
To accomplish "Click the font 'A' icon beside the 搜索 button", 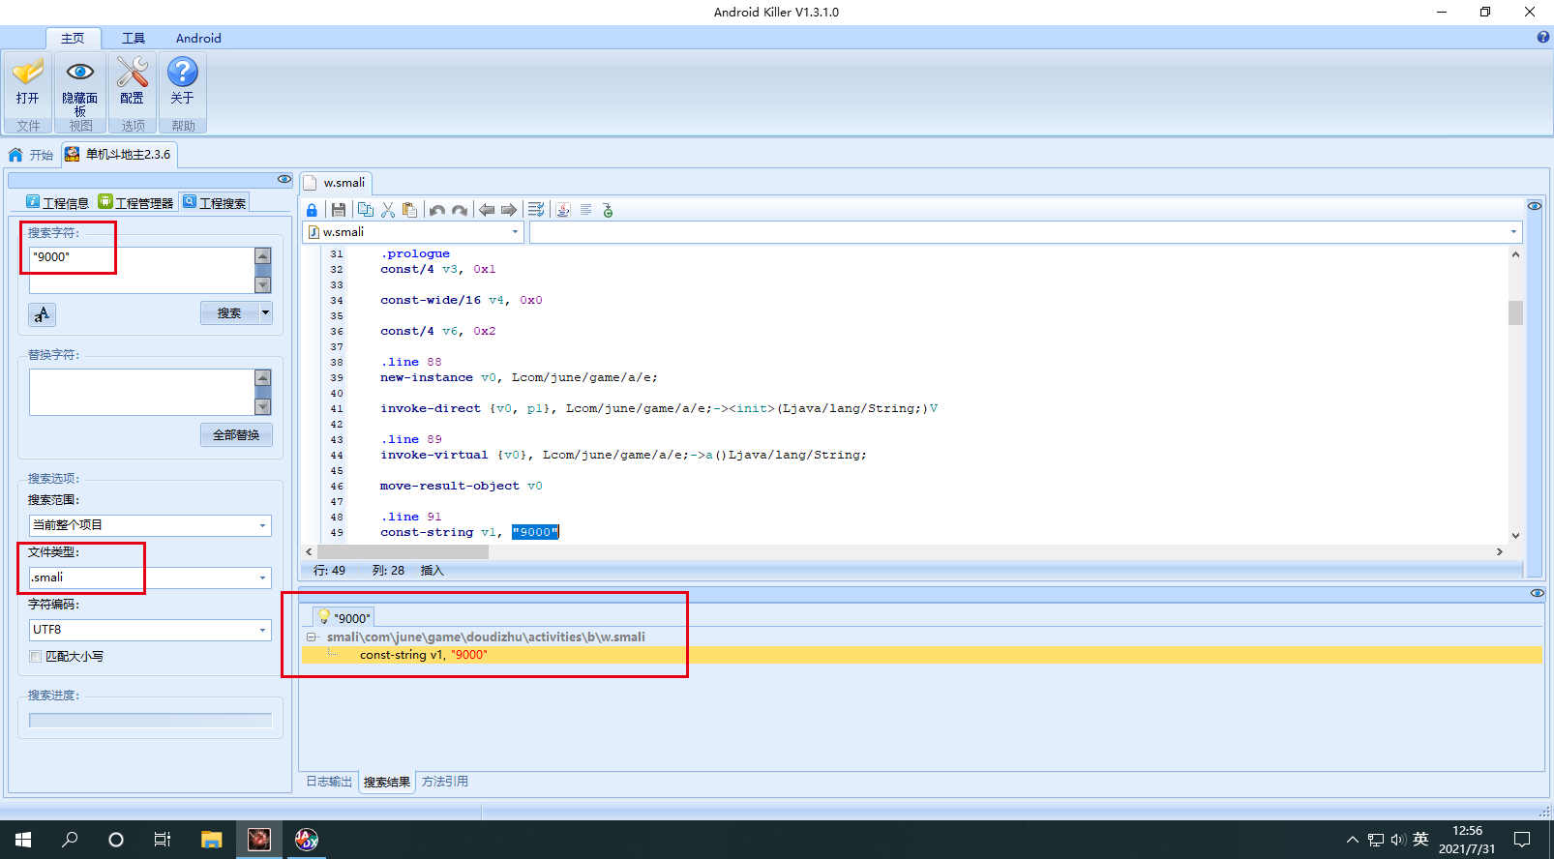I will click(42, 314).
